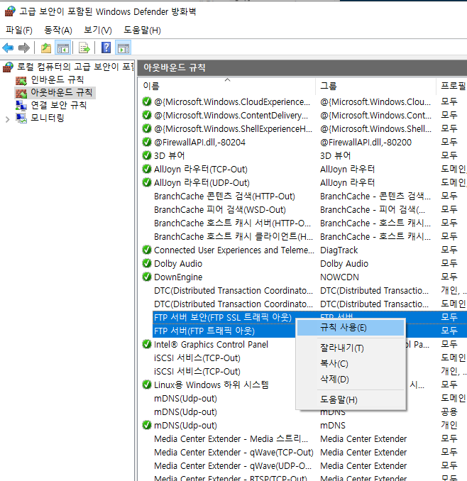Viewport: 467px width, 481px height.
Task: Open the 파일(F) menu
Action: [x=19, y=30]
